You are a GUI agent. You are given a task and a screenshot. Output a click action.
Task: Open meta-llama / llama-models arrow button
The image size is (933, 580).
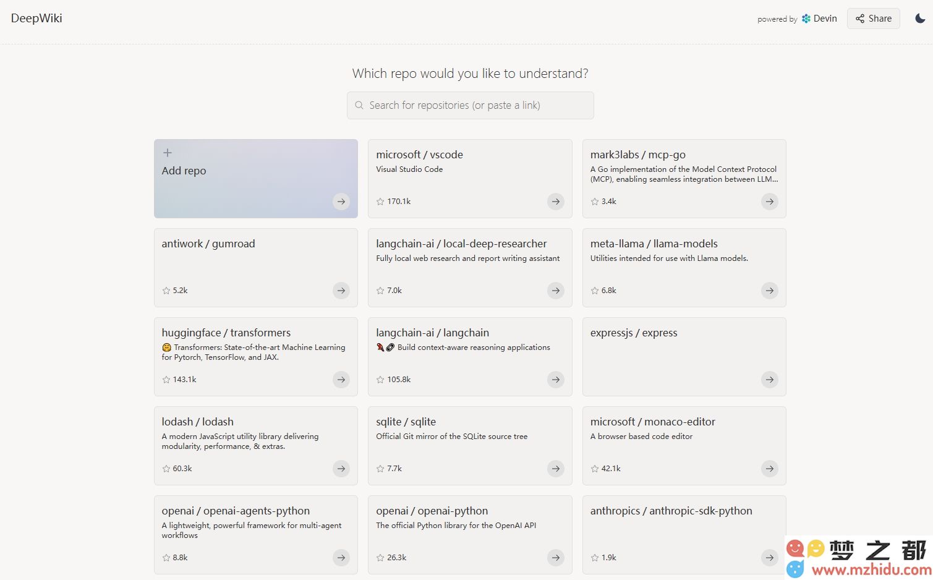tap(770, 291)
